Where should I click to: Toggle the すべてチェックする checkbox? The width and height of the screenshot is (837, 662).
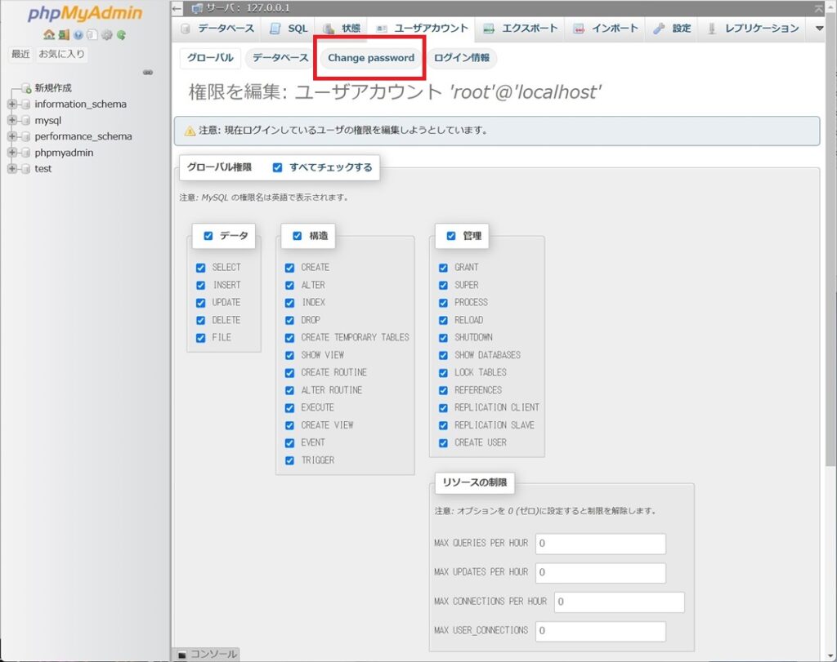coord(276,167)
